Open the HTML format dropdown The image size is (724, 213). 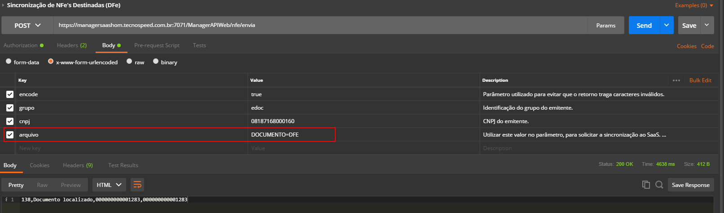pos(109,185)
